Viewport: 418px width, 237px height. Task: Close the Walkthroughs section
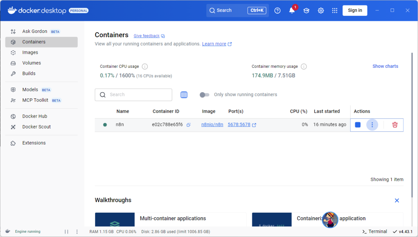(397, 201)
